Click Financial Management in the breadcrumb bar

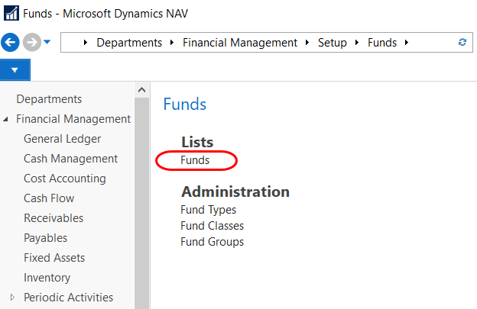pos(239,43)
